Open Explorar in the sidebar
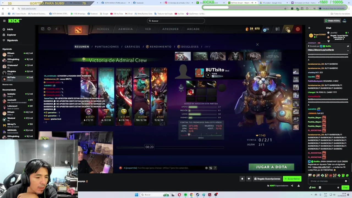 [x=11, y=35]
